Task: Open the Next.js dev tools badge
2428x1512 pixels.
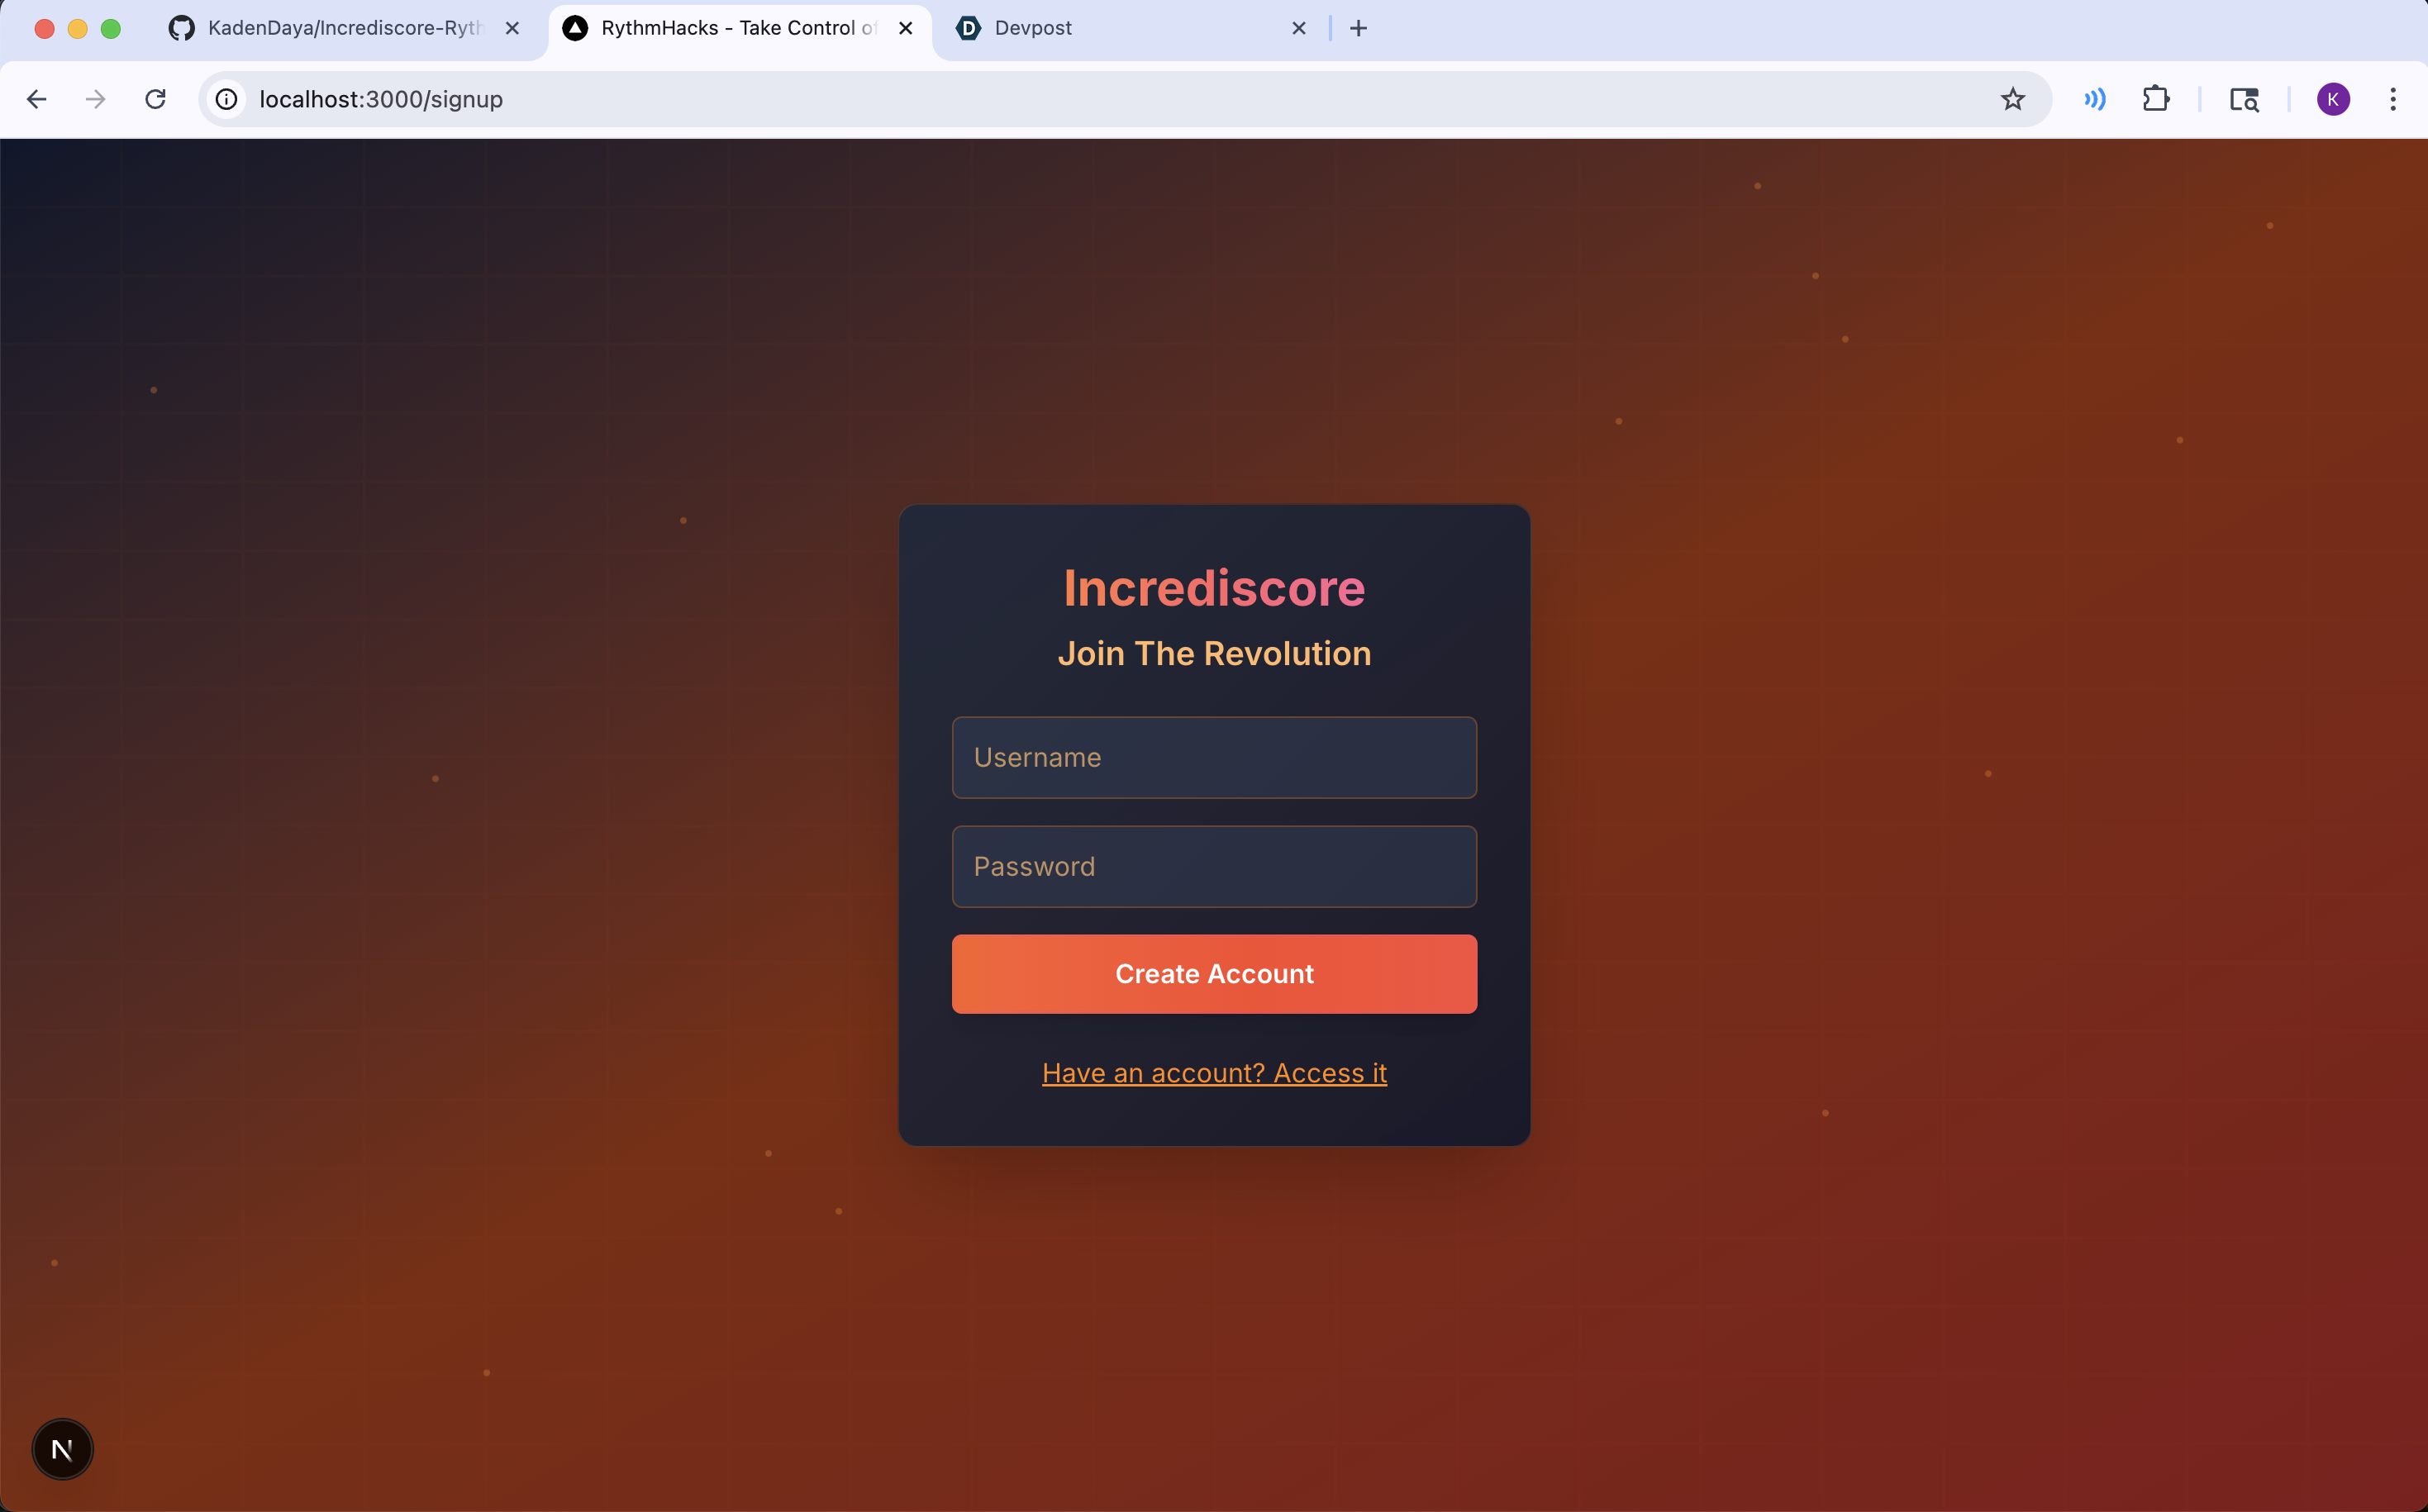Action: (62, 1449)
